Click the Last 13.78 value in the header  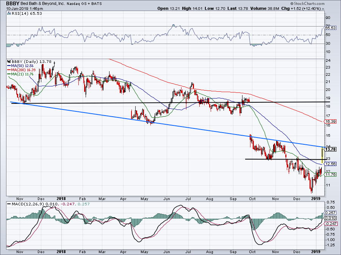click(x=238, y=8)
